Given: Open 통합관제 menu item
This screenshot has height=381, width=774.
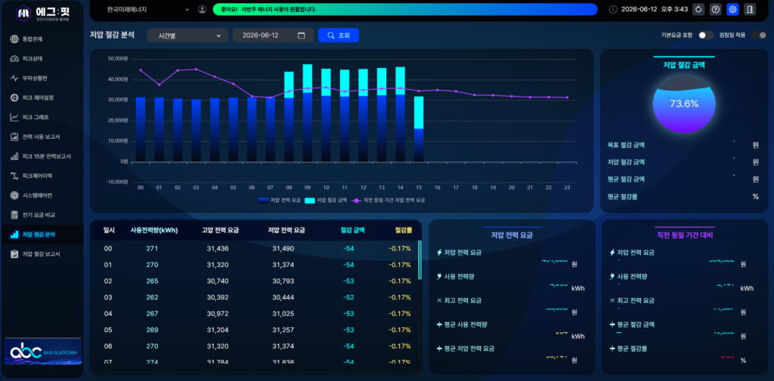Looking at the screenshot, I should click(x=42, y=39).
